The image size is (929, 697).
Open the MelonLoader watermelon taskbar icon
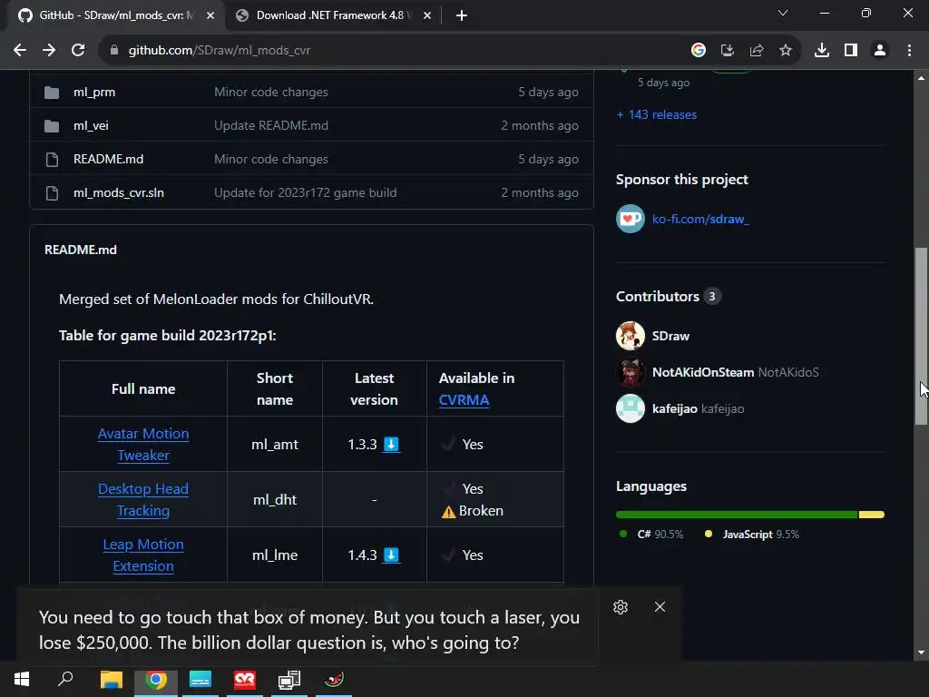click(334, 679)
